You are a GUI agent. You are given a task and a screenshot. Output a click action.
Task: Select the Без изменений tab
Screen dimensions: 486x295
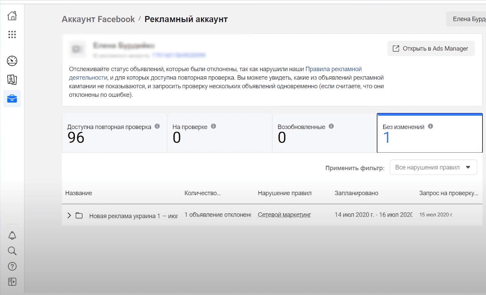430,133
